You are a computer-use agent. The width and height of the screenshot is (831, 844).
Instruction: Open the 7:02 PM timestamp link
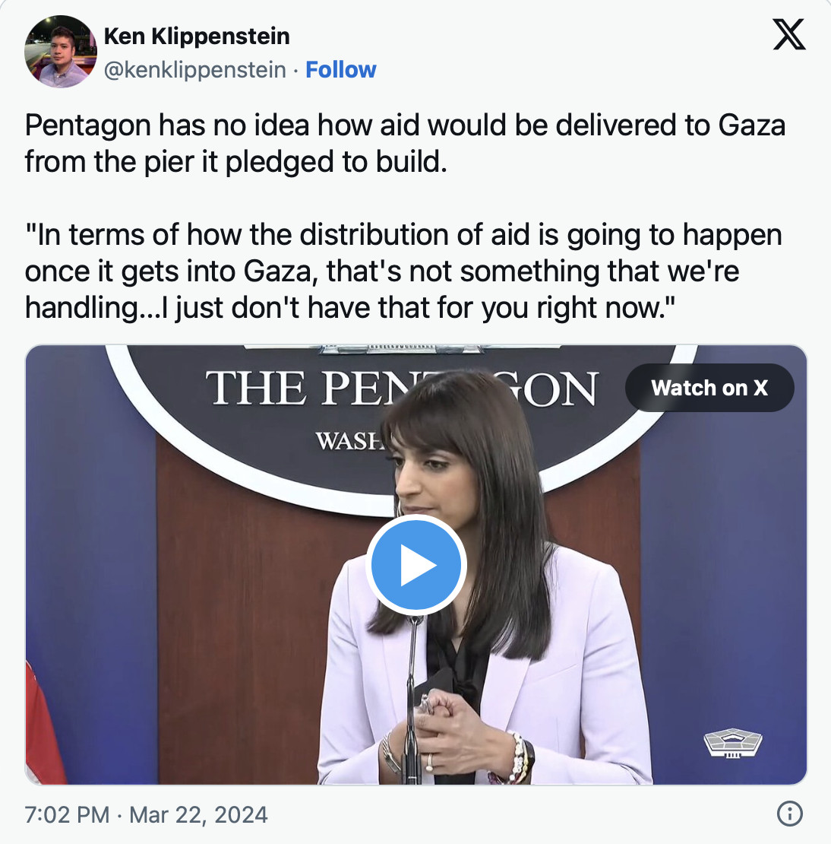click(x=67, y=815)
